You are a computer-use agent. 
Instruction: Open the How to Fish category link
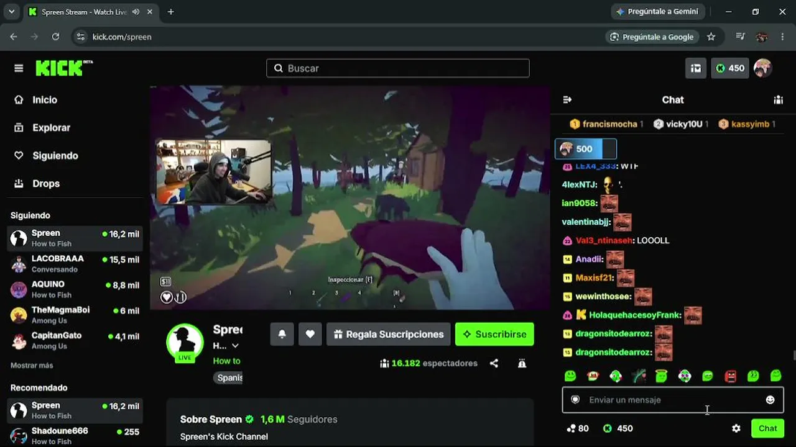226,361
